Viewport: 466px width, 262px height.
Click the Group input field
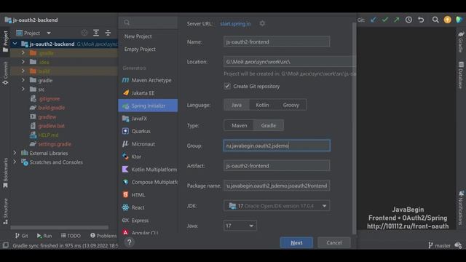(x=277, y=146)
